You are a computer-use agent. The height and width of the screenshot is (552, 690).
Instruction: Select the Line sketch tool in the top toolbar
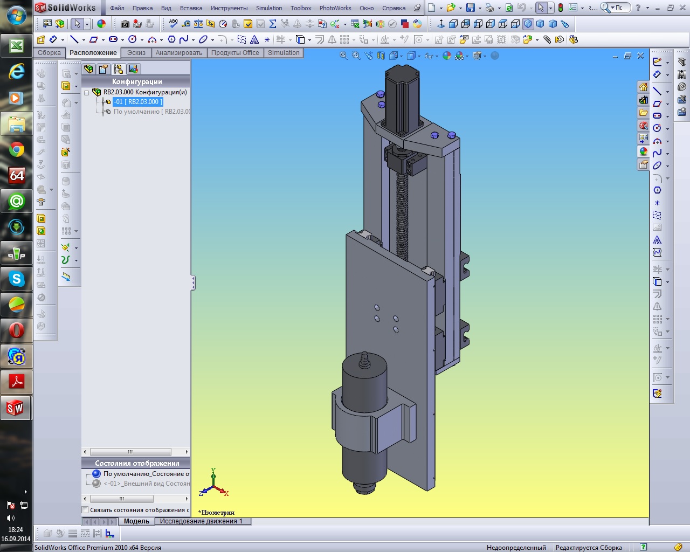click(74, 39)
